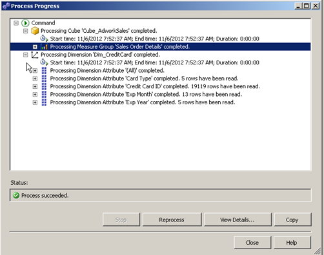The image size is (324, 255).
Task: Open the Help button
Action: (292, 243)
